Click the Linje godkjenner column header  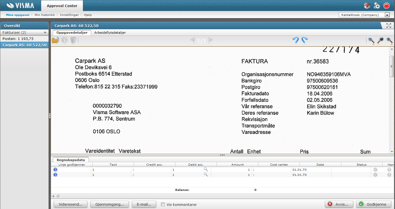click(x=72, y=164)
